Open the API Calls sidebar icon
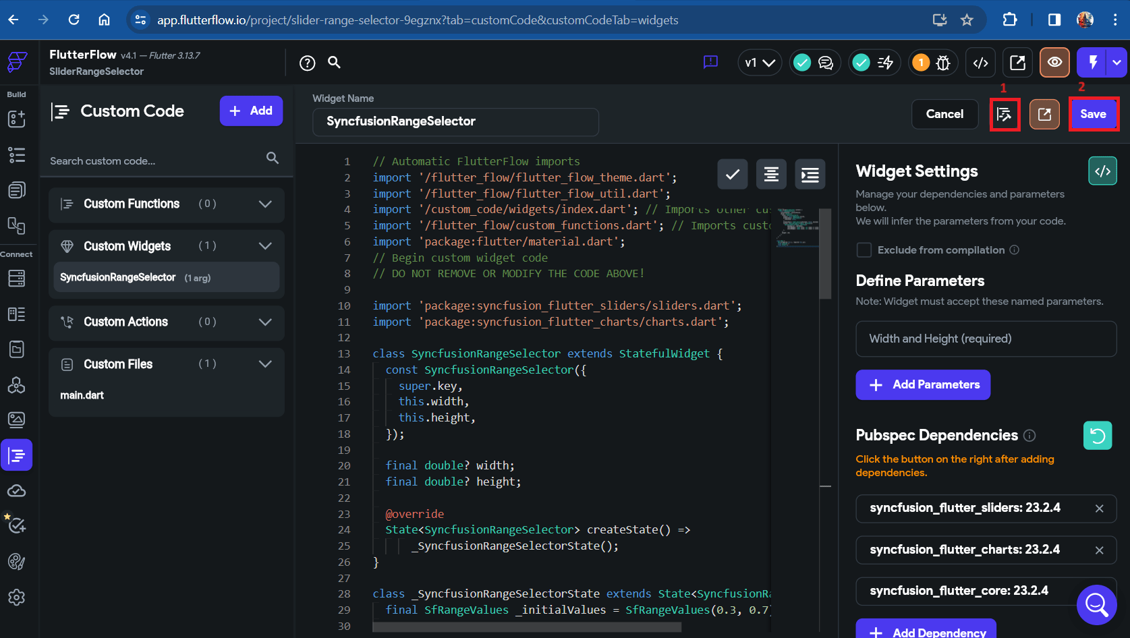Screen dimensions: 1130x638 pyautogui.click(x=16, y=385)
